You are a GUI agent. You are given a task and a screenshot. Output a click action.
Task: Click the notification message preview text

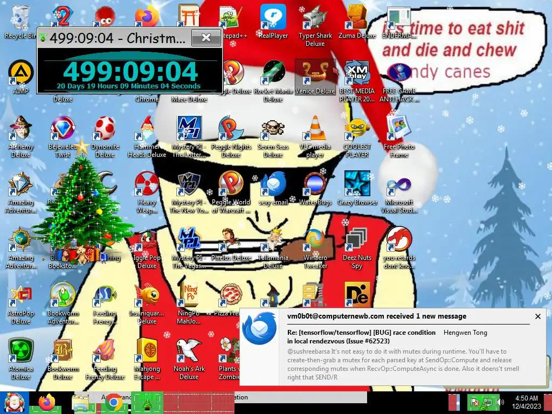click(x=403, y=364)
